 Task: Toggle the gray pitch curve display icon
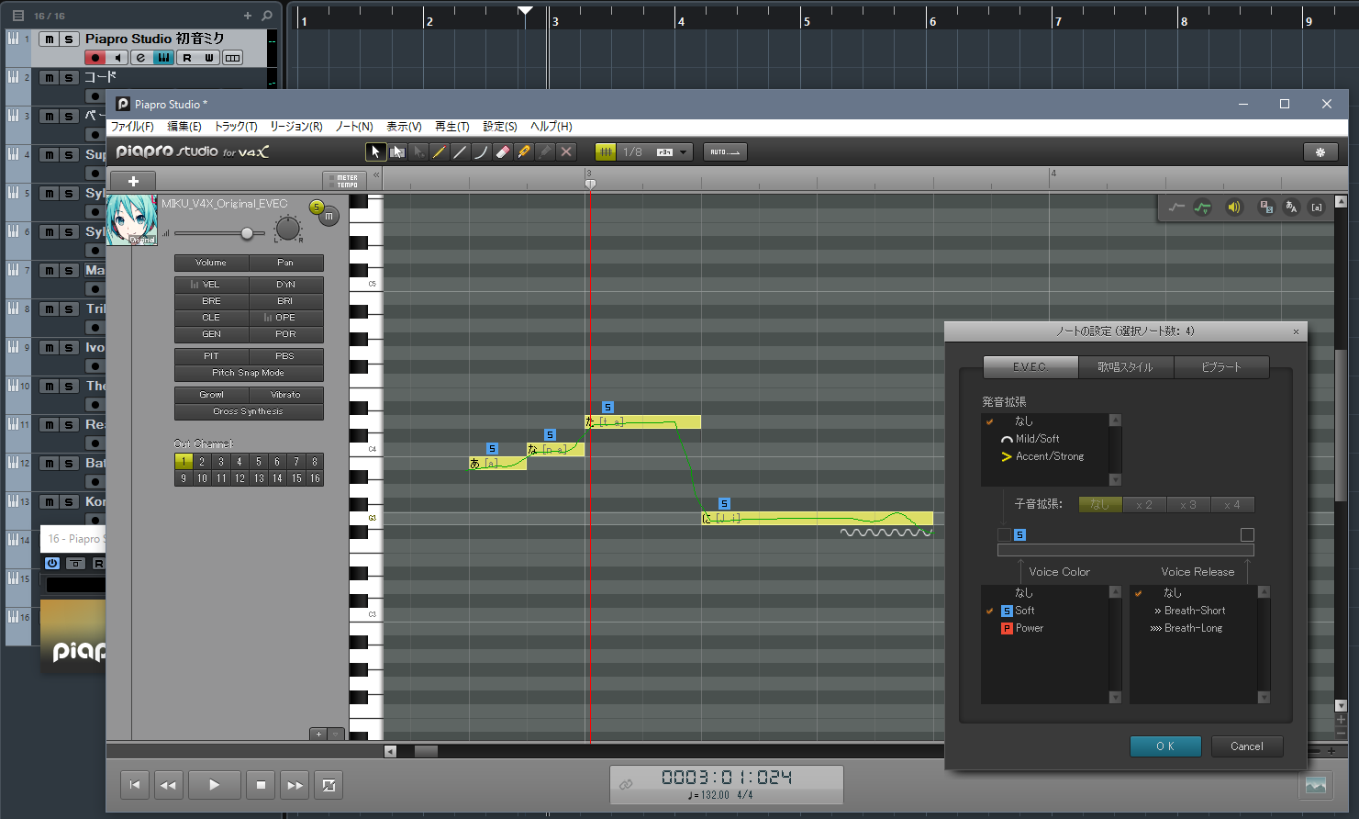click(x=1176, y=208)
